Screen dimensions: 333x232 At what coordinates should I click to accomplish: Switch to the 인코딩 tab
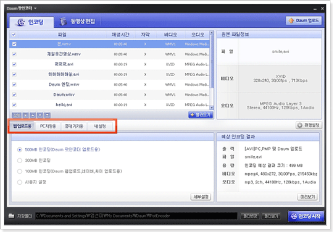[32, 22]
